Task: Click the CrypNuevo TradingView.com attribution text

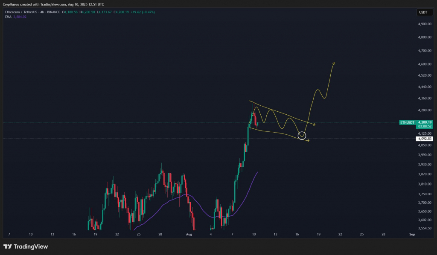Action: point(51,3)
